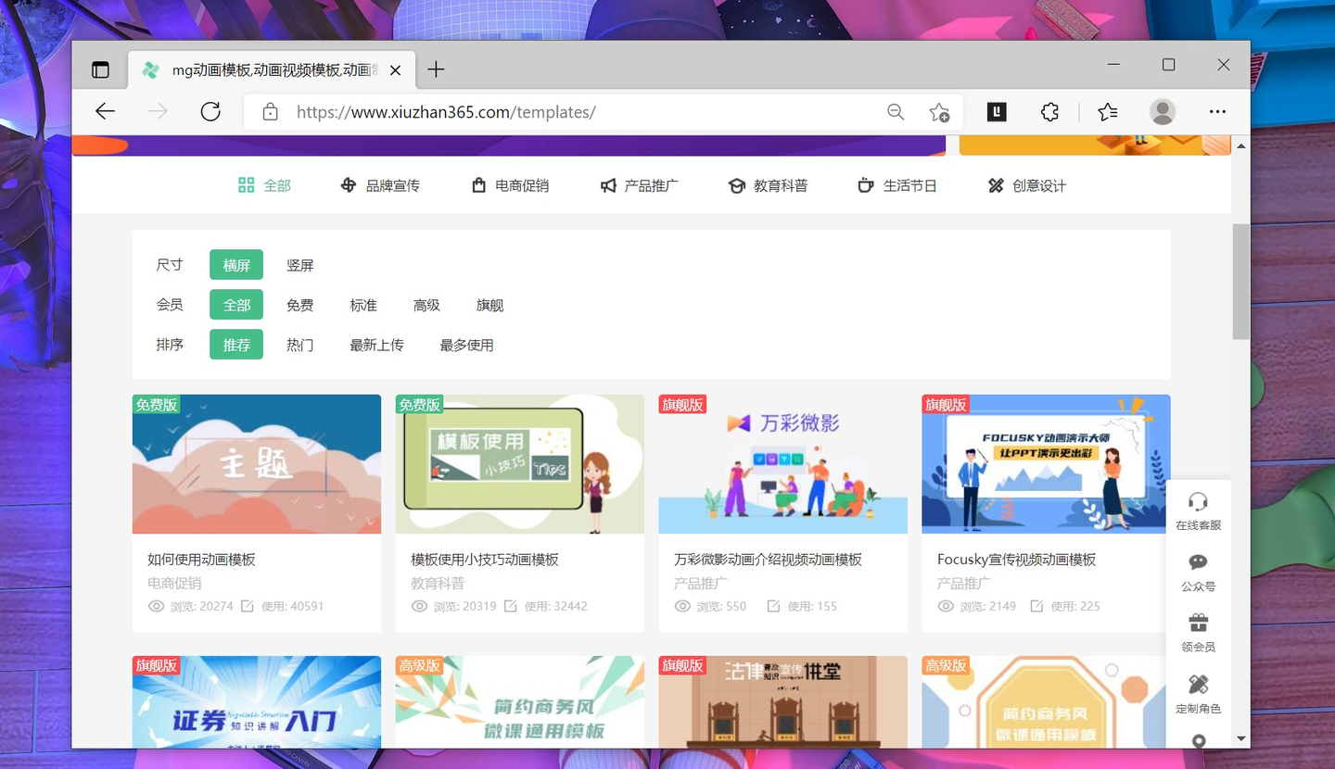Click the 模板使用小技巧动画模板 title link
This screenshot has width=1335, height=769.
coord(485,560)
